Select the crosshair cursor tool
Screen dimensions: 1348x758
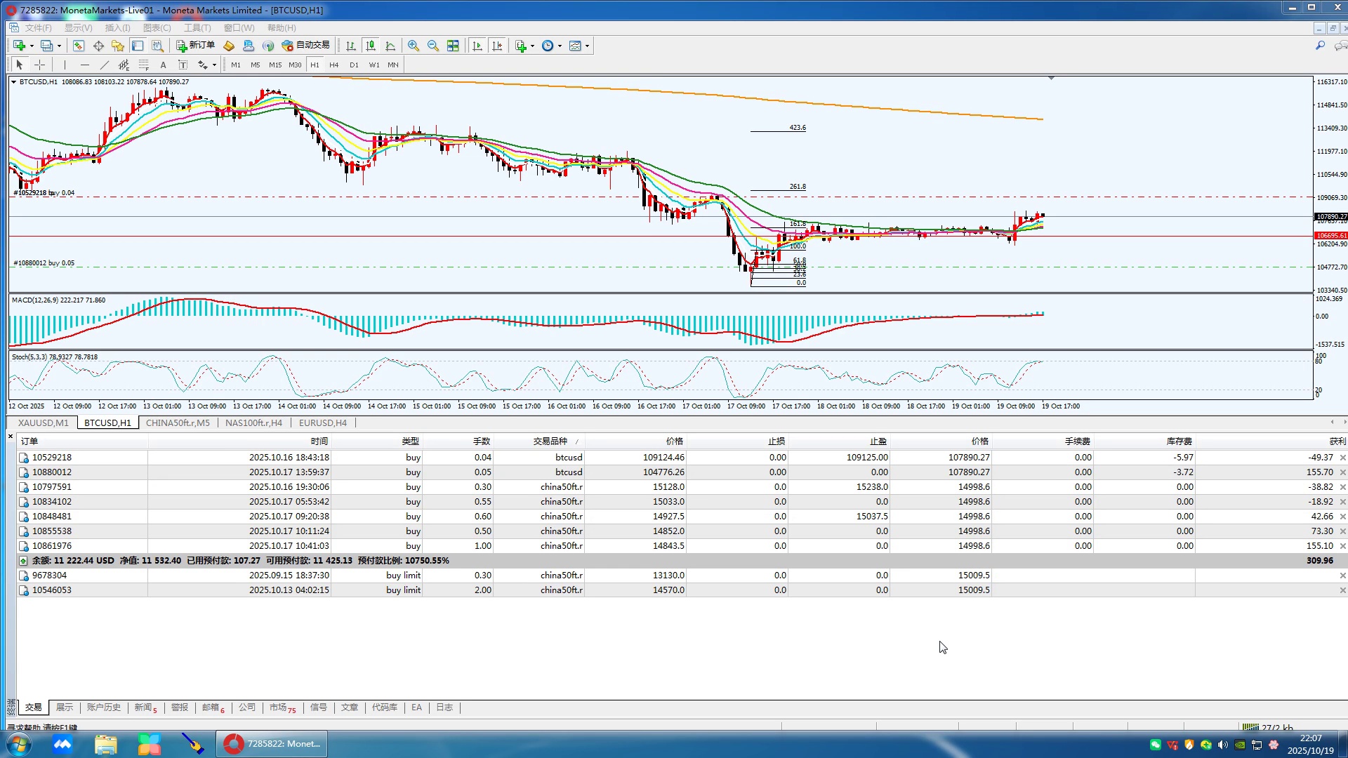[x=40, y=65]
